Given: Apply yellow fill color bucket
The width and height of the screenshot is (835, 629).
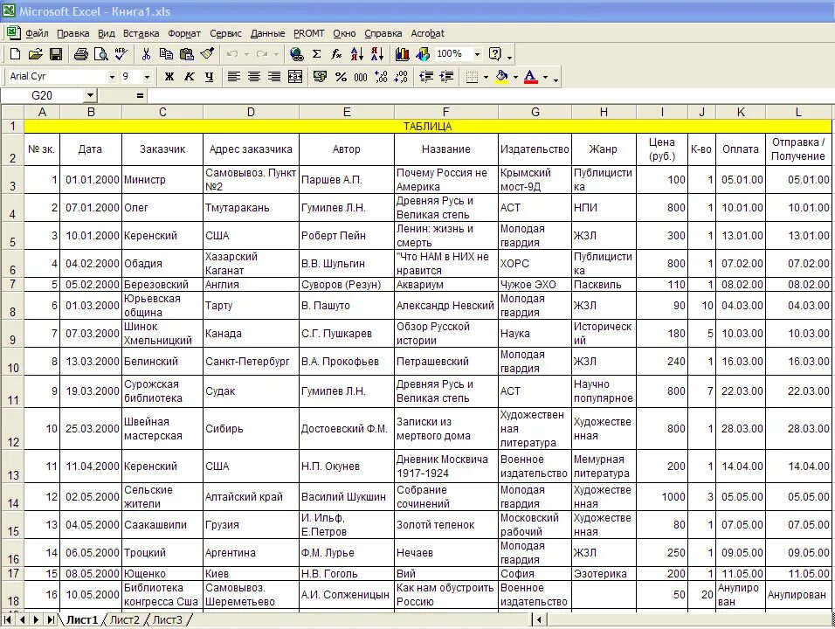Looking at the screenshot, I should pyautogui.click(x=501, y=77).
